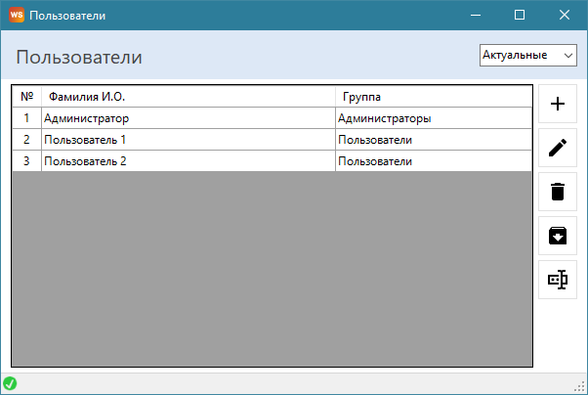Click the pencil edit icon
The height and width of the screenshot is (395, 588).
pos(558,148)
